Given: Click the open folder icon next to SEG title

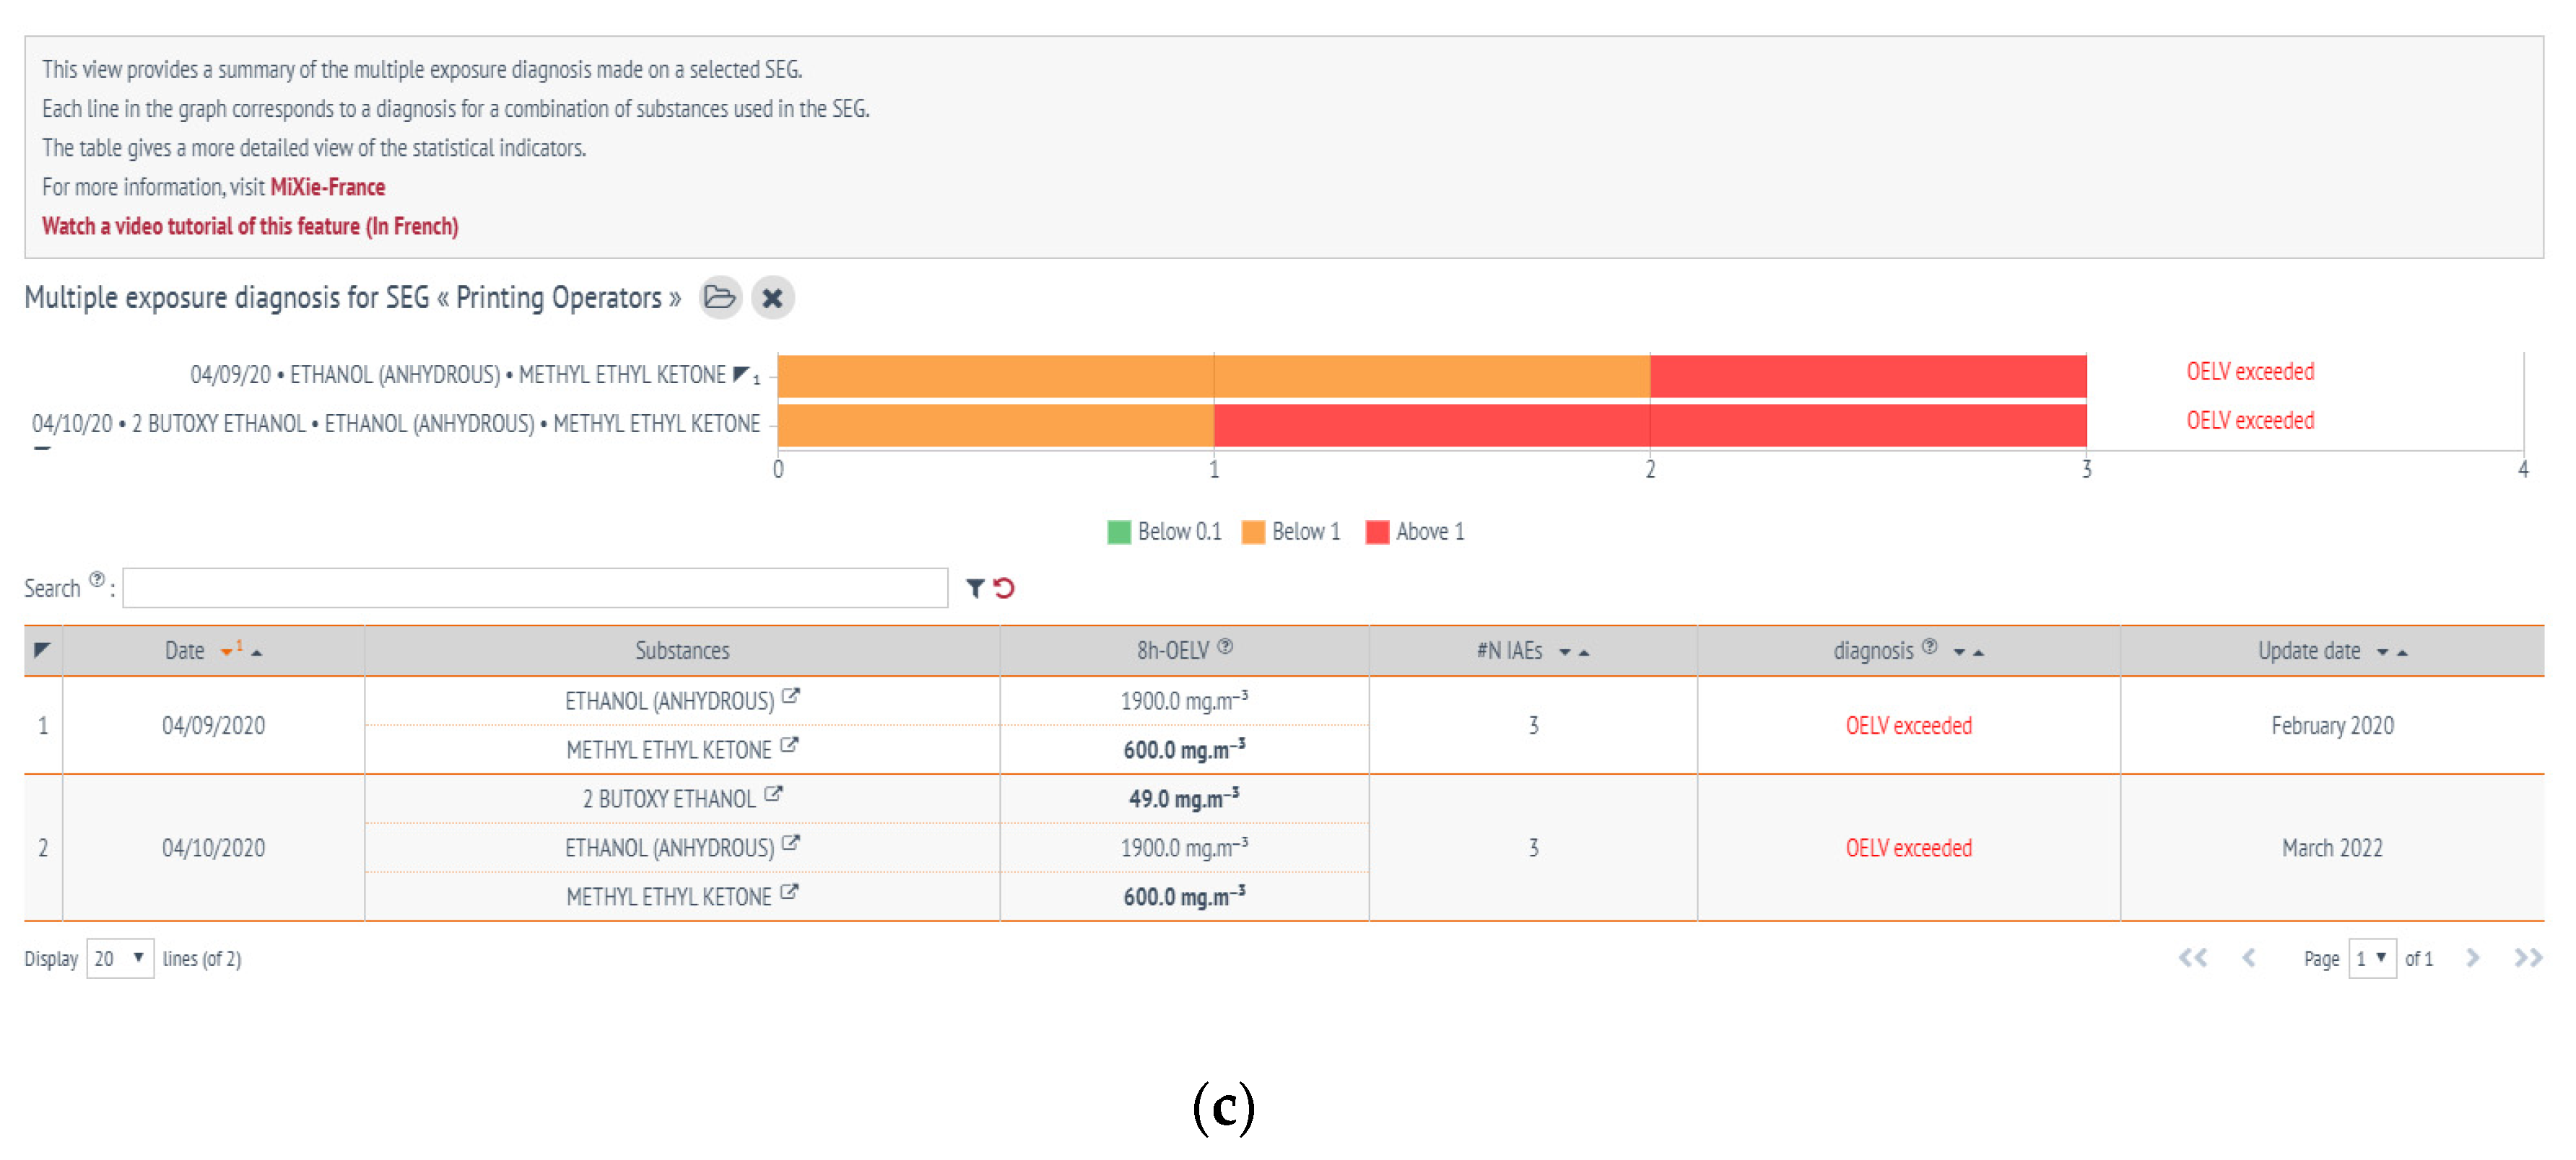Looking at the screenshot, I should click(719, 298).
